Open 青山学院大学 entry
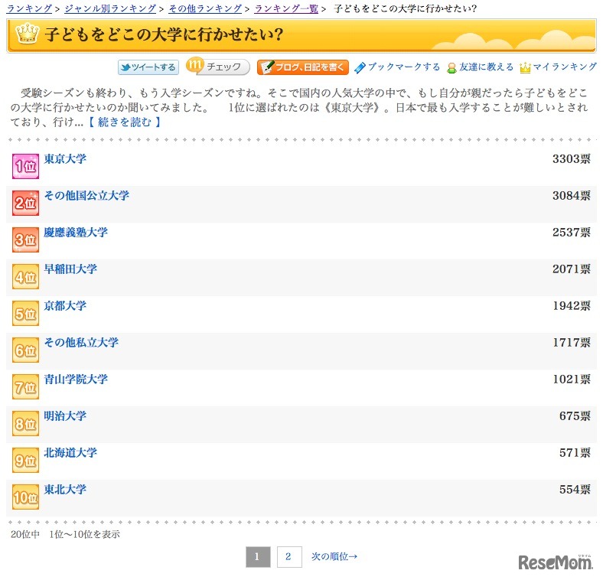 (76, 380)
